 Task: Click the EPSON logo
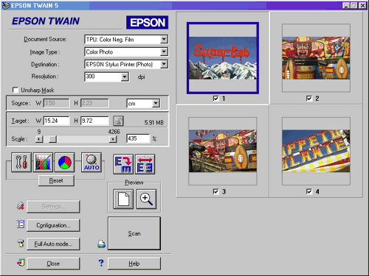(147, 23)
